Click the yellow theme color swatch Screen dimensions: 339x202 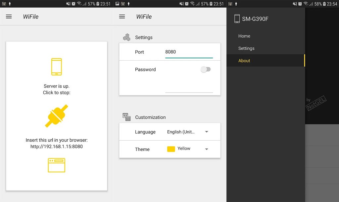point(171,149)
